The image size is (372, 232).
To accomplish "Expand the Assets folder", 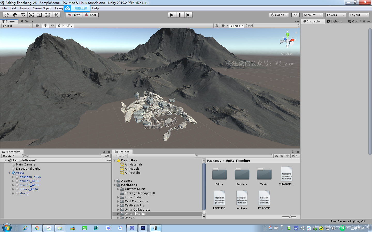I will point(115,181).
